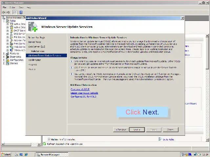This screenshot has width=210, height=157.
Task: Go to Role Services wizard step
Action: coord(38,51)
